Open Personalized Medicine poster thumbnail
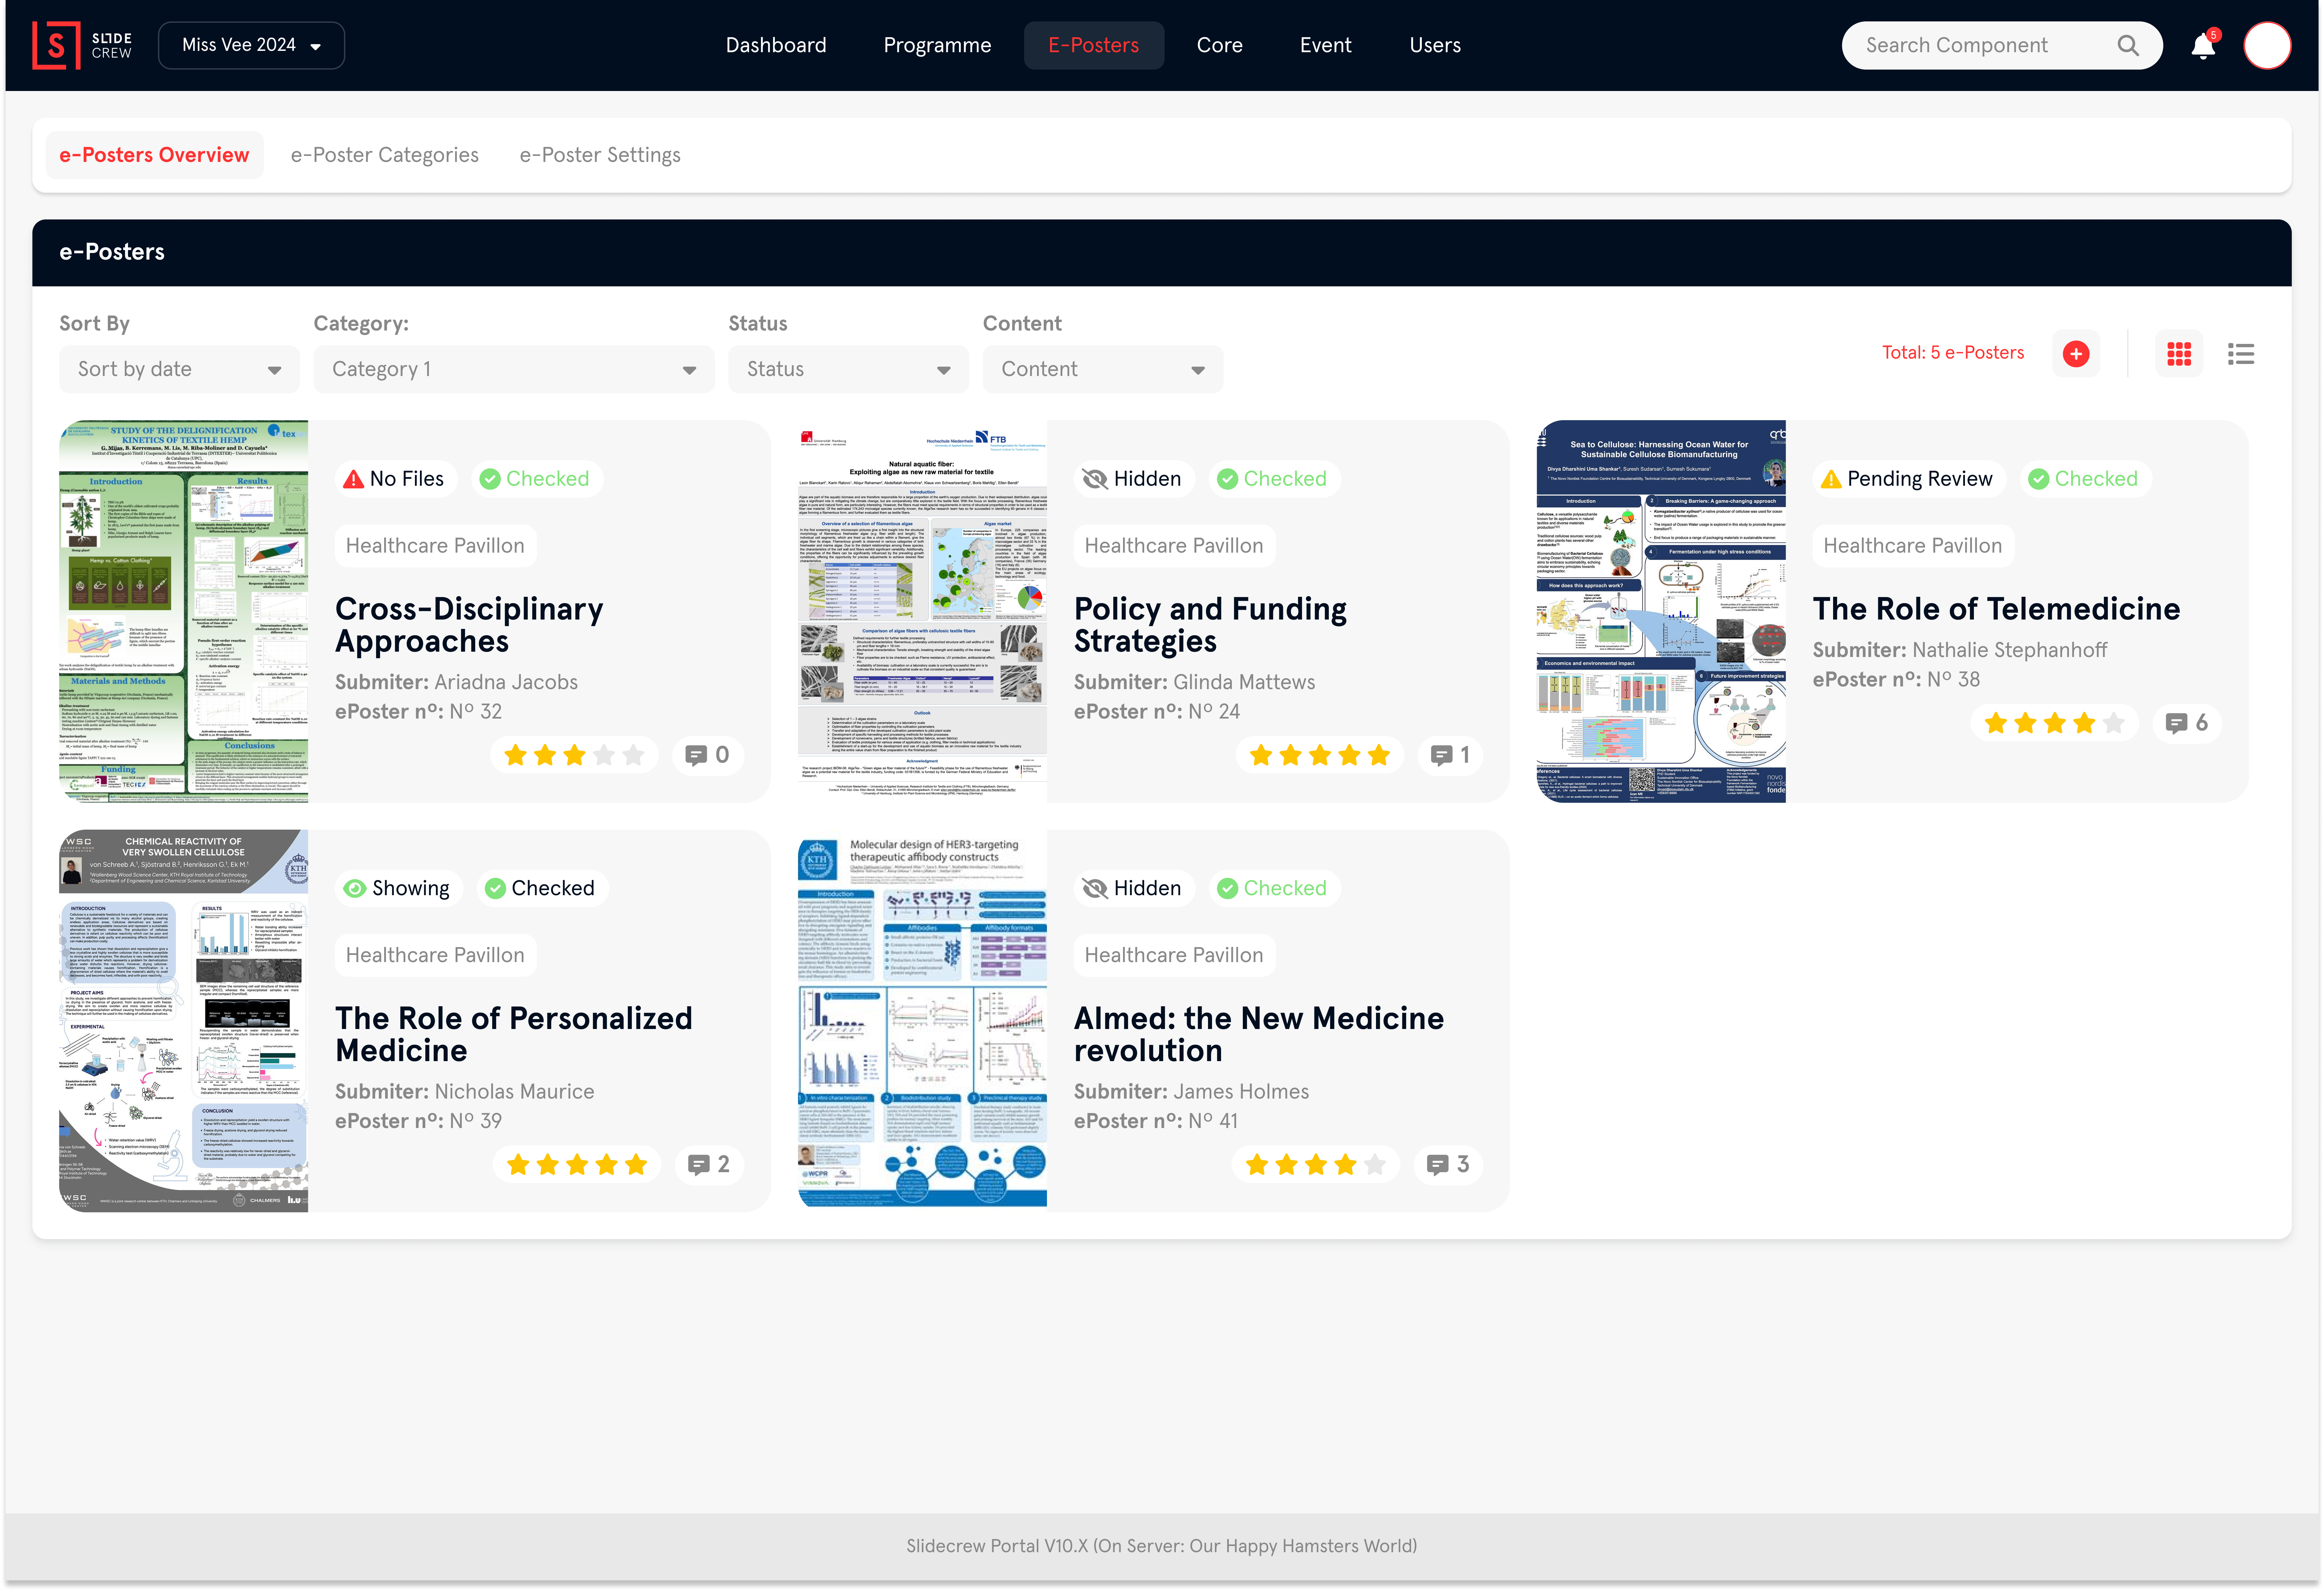 point(183,1020)
